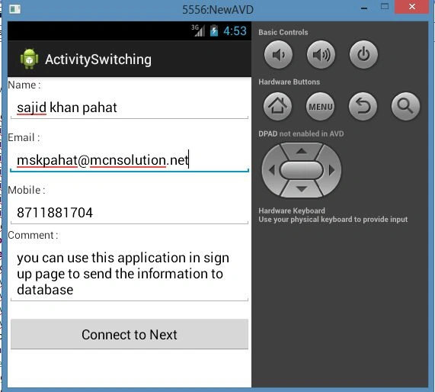Click the Mobile : label
The width and height of the screenshot is (435, 392).
27,191
